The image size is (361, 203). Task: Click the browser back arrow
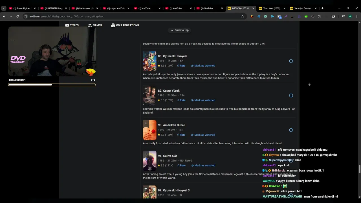pyautogui.click(x=4, y=16)
